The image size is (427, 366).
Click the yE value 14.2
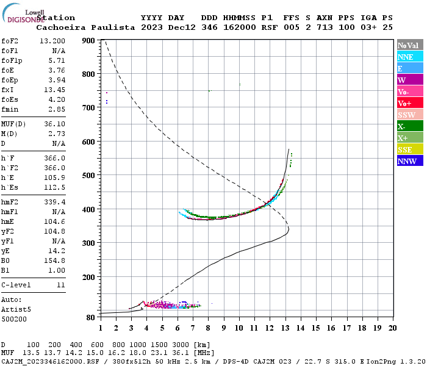[57, 251]
